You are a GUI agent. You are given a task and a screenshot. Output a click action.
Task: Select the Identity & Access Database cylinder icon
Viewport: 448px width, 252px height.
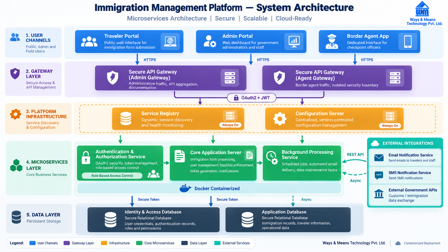[110, 220]
